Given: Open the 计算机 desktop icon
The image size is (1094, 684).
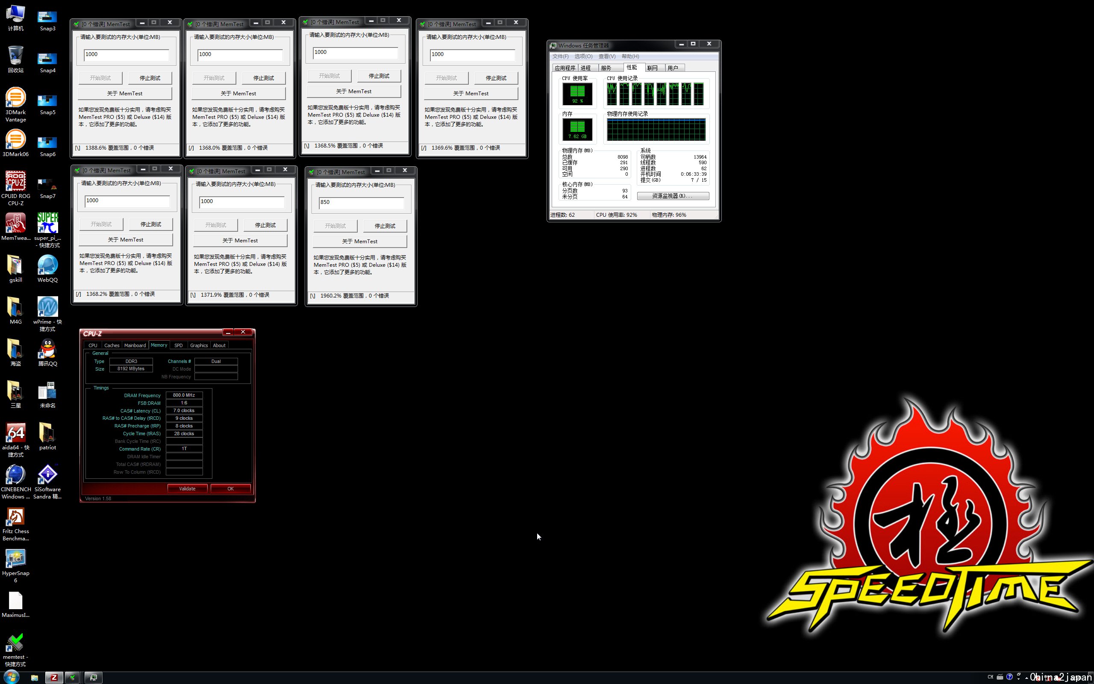Looking at the screenshot, I should pyautogui.click(x=16, y=17).
